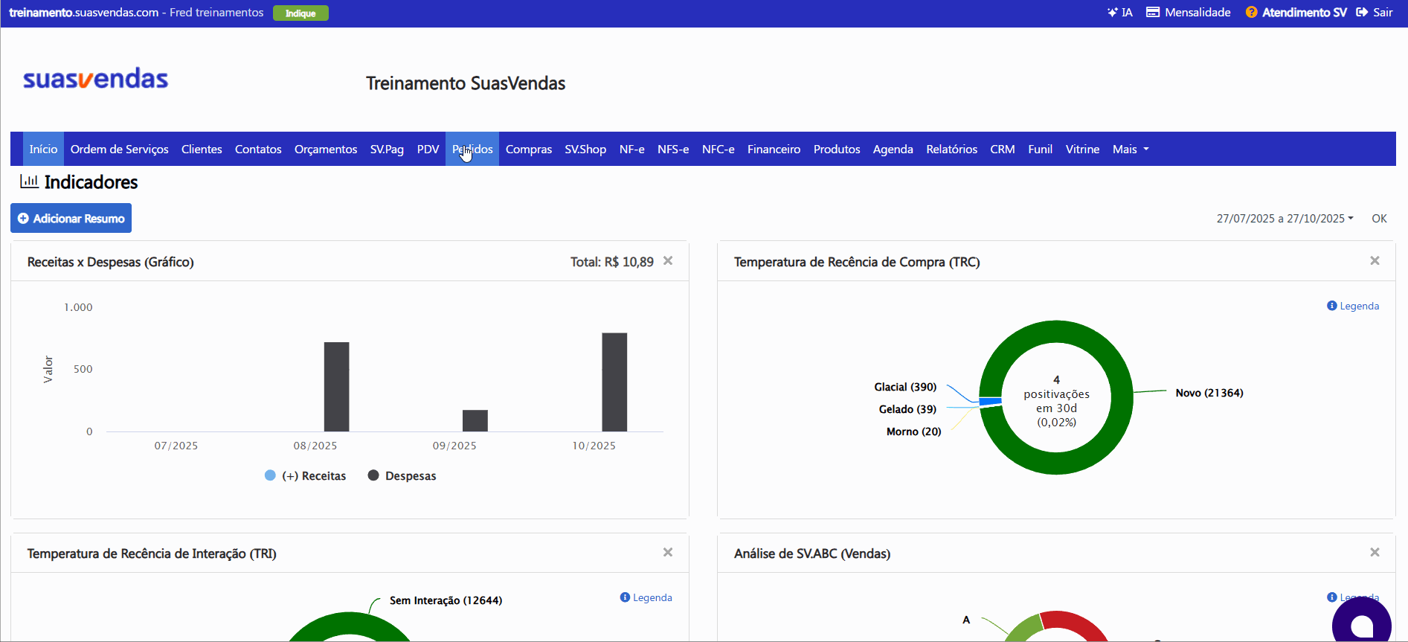The height and width of the screenshot is (642, 1408).
Task: Open the chat bubble widget
Action: coord(1361,621)
